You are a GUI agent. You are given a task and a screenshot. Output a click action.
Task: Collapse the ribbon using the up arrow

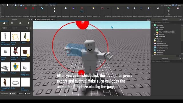[x=162, y=5]
